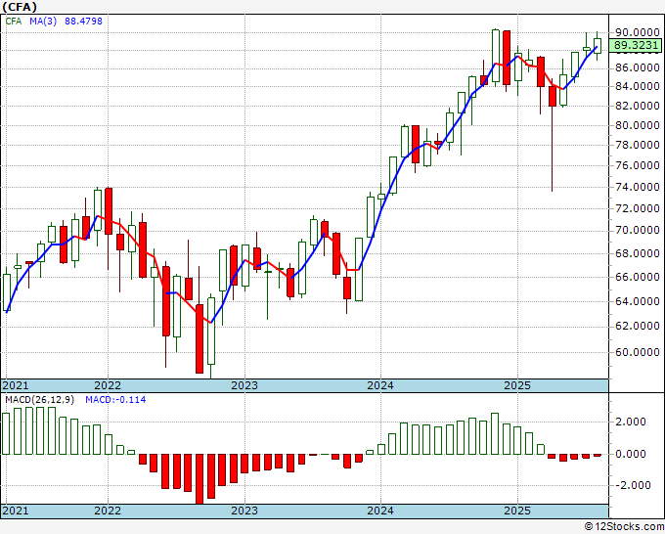Click 2021 on the MACD time axis

pos(16,511)
